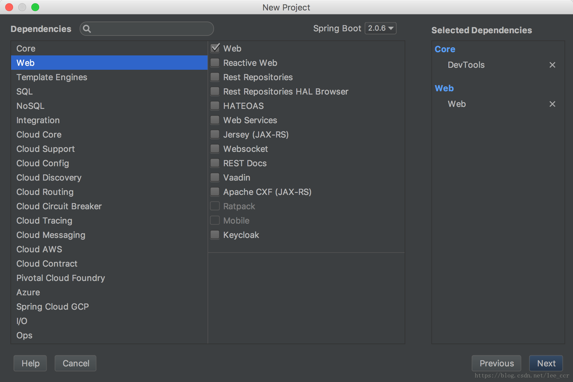This screenshot has width=573, height=382.
Task: Select Cloud AWS category
Action: coord(109,249)
